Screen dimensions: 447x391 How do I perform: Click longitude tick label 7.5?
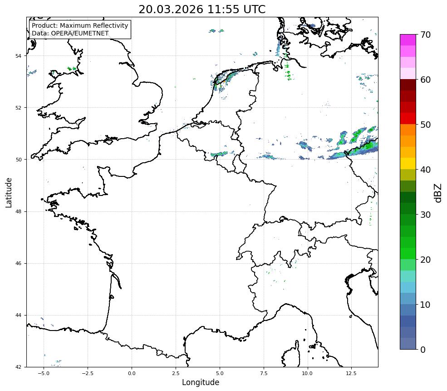pyautogui.click(x=264, y=373)
